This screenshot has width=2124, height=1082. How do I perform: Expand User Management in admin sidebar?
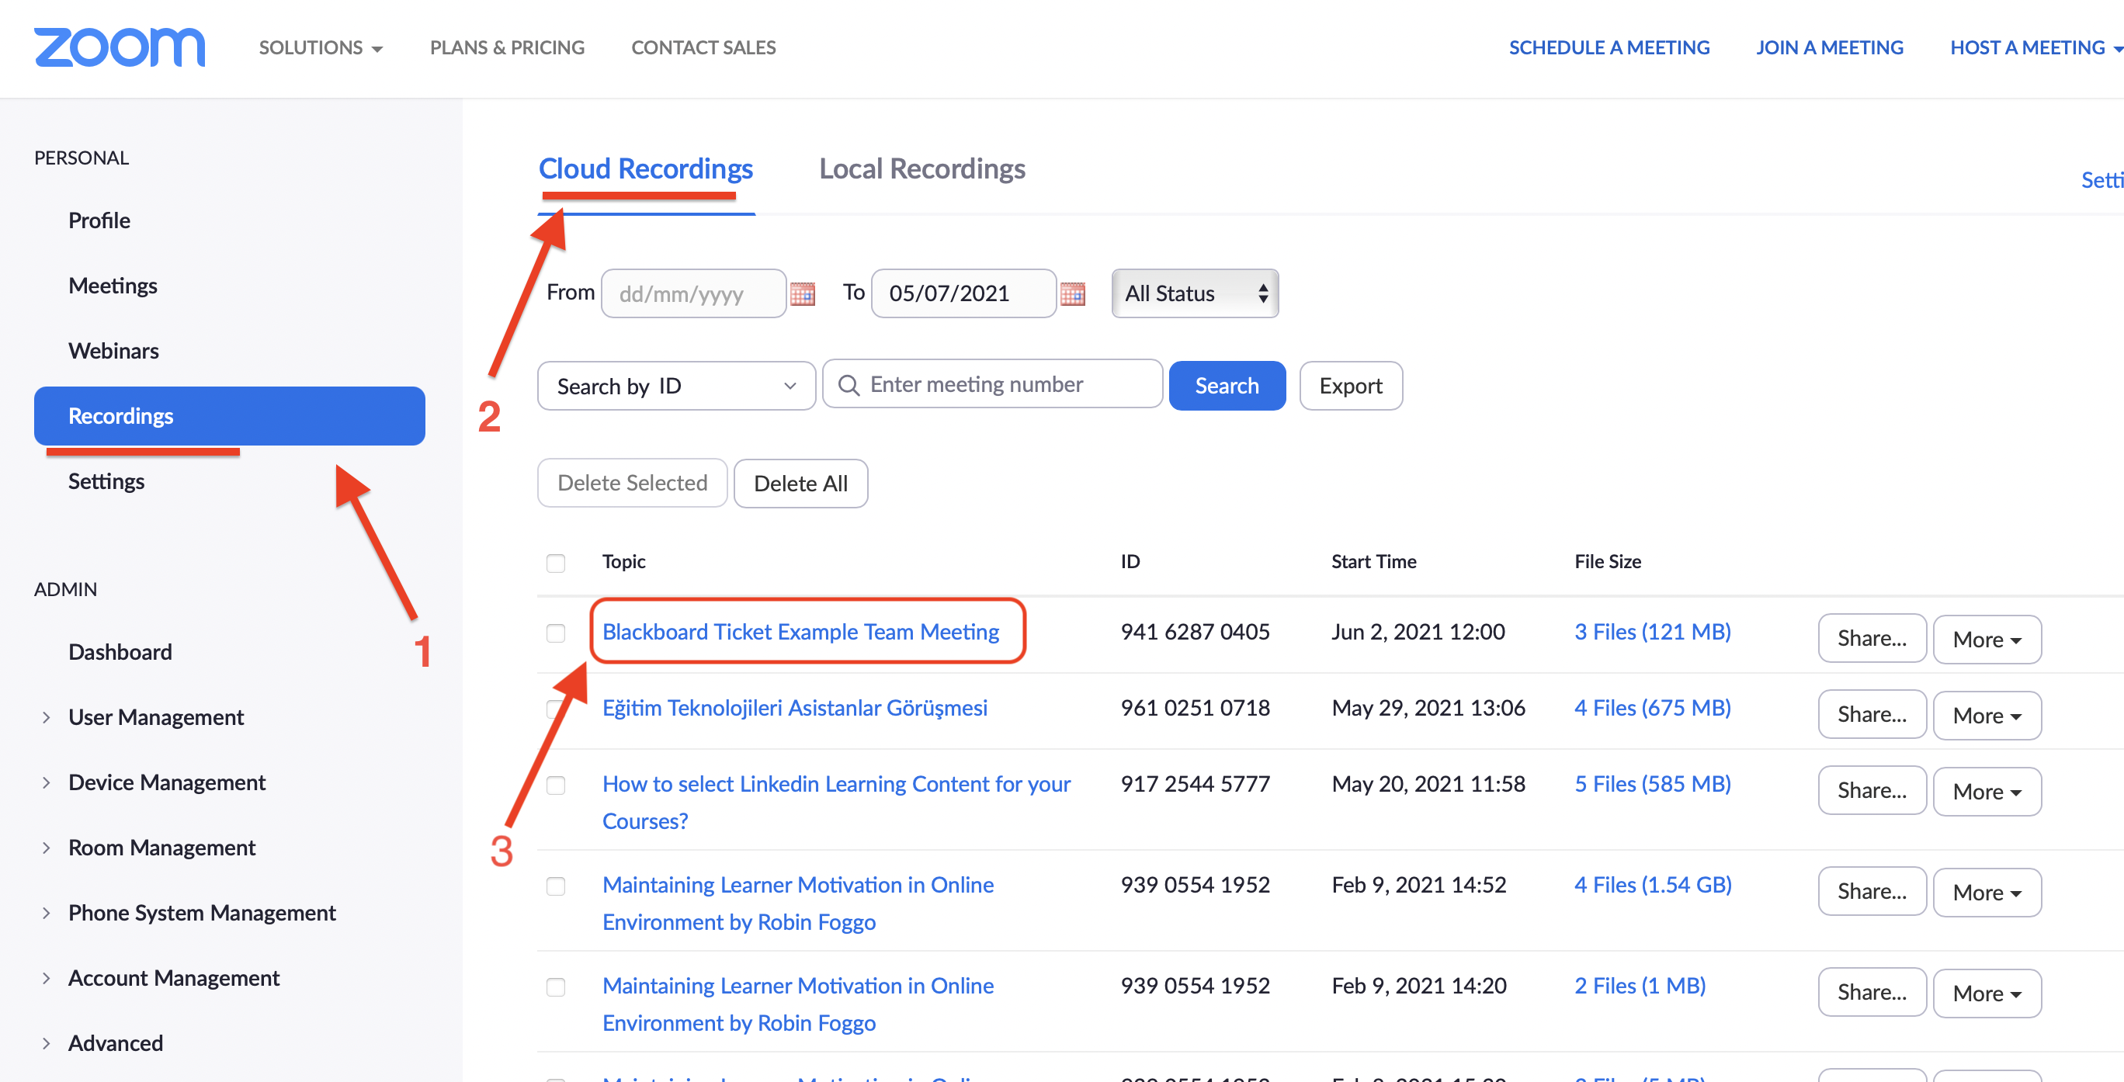click(46, 717)
